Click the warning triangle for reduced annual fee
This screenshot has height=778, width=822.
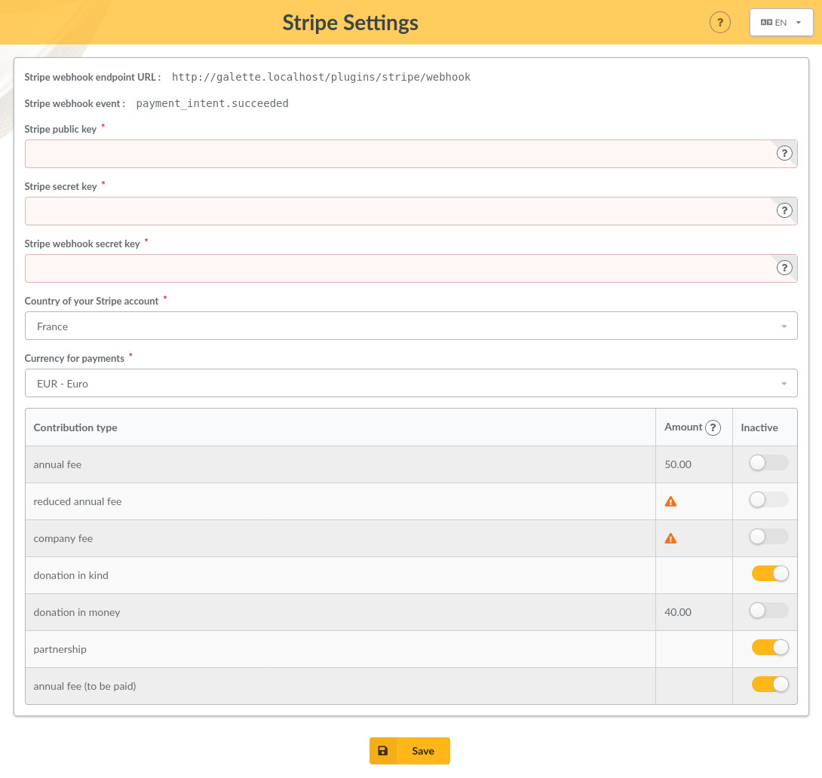point(670,500)
